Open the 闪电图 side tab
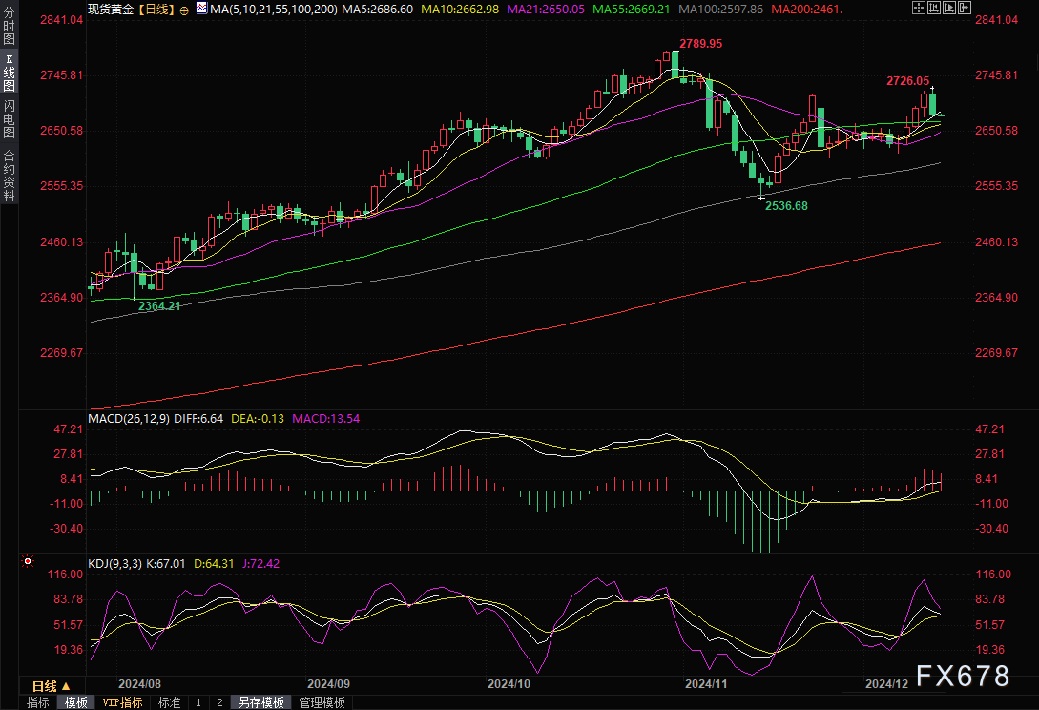Screen dimensions: 1039x710 click(x=10, y=119)
